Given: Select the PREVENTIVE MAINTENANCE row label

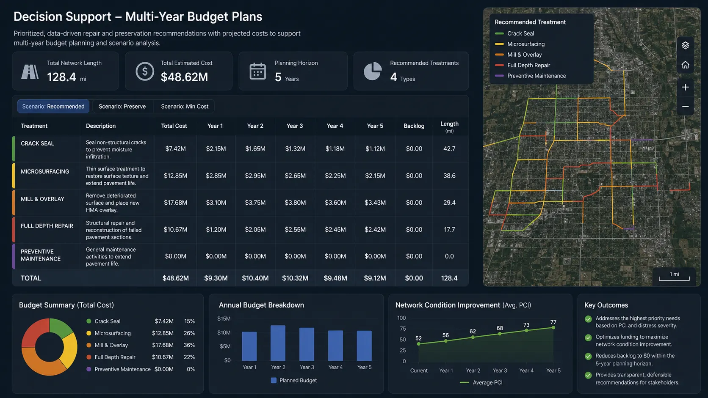Looking at the screenshot, I should 41,255.
